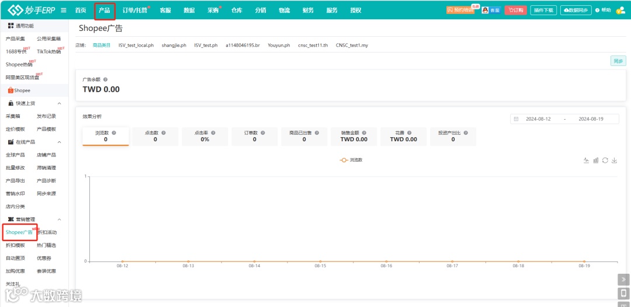631x307 pixels.
Task: Open 财务 in top navigation
Action: pyautogui.click(x=308, y=11)
